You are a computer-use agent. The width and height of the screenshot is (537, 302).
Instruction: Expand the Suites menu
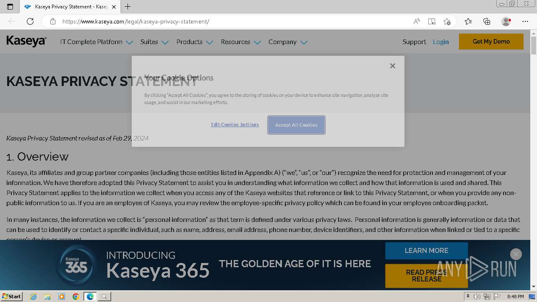tap(154, 42)
